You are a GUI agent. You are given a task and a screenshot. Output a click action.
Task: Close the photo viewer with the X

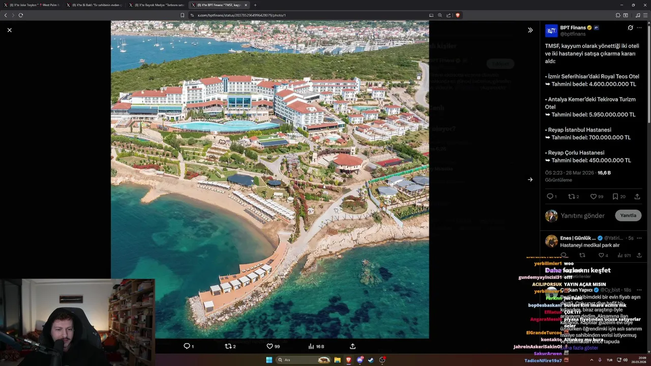click(x=9, y=30)
